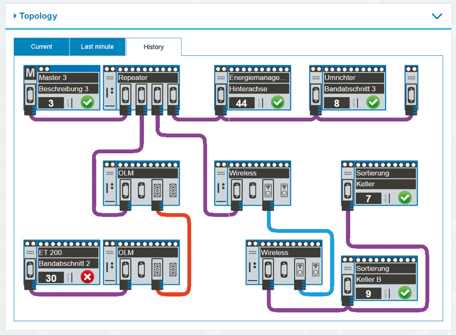456x335 pixels.
Task: Open the Last minute tab
Action: coord(97,47)
